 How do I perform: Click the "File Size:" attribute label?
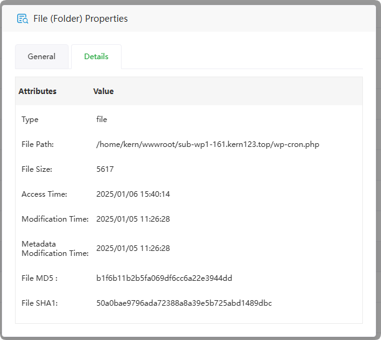37,169
